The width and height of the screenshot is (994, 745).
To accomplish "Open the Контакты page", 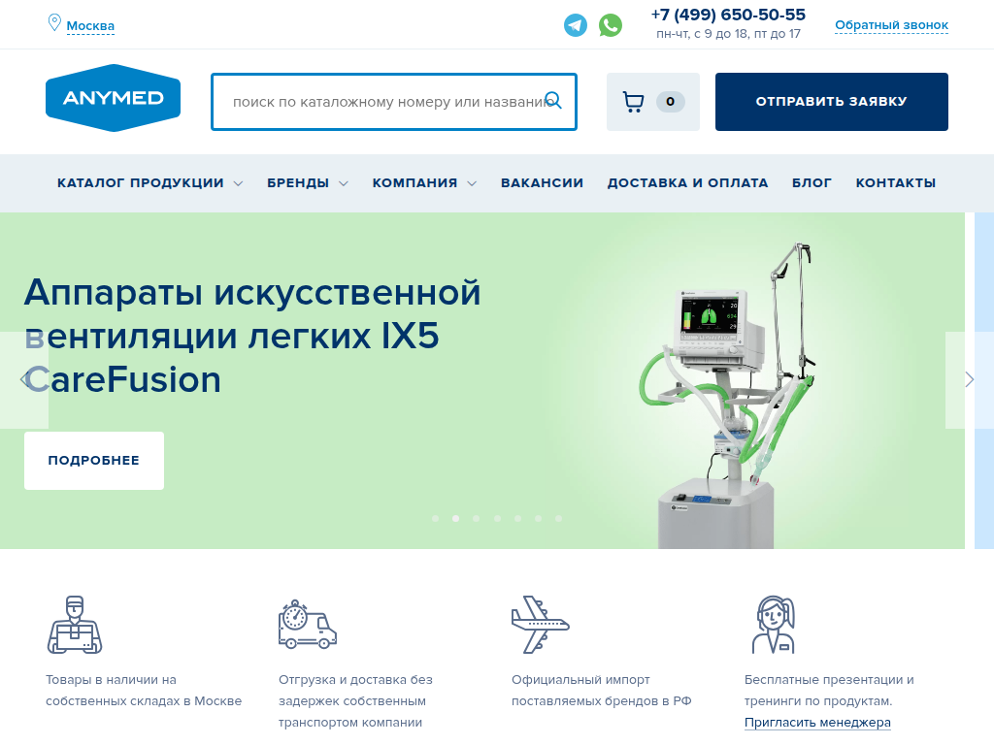I will (896, 183).
